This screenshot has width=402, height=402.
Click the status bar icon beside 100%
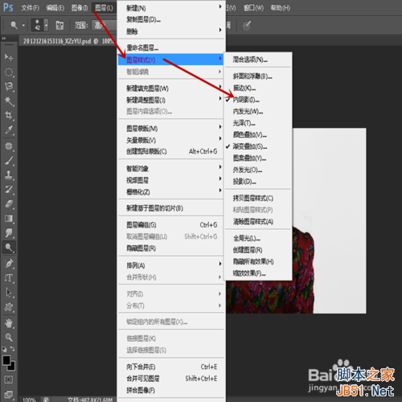[x=46, y=400]
